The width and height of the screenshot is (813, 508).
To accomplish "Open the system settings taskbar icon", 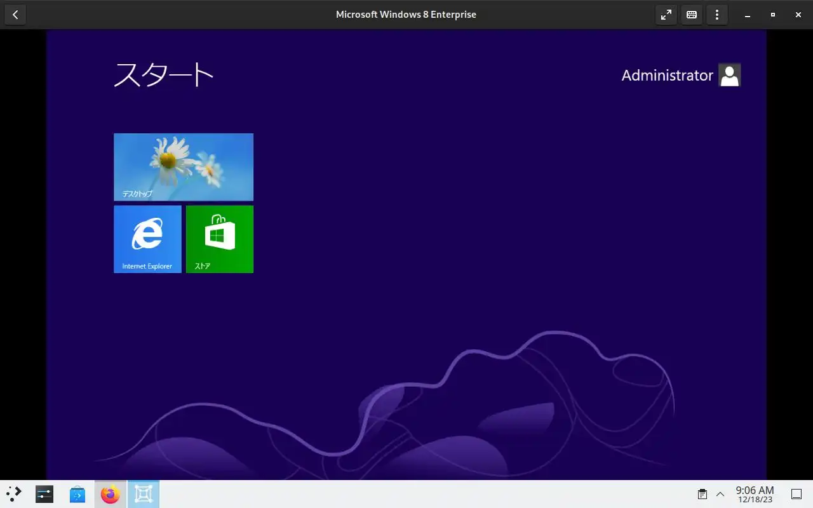I will tap(44, 494).
